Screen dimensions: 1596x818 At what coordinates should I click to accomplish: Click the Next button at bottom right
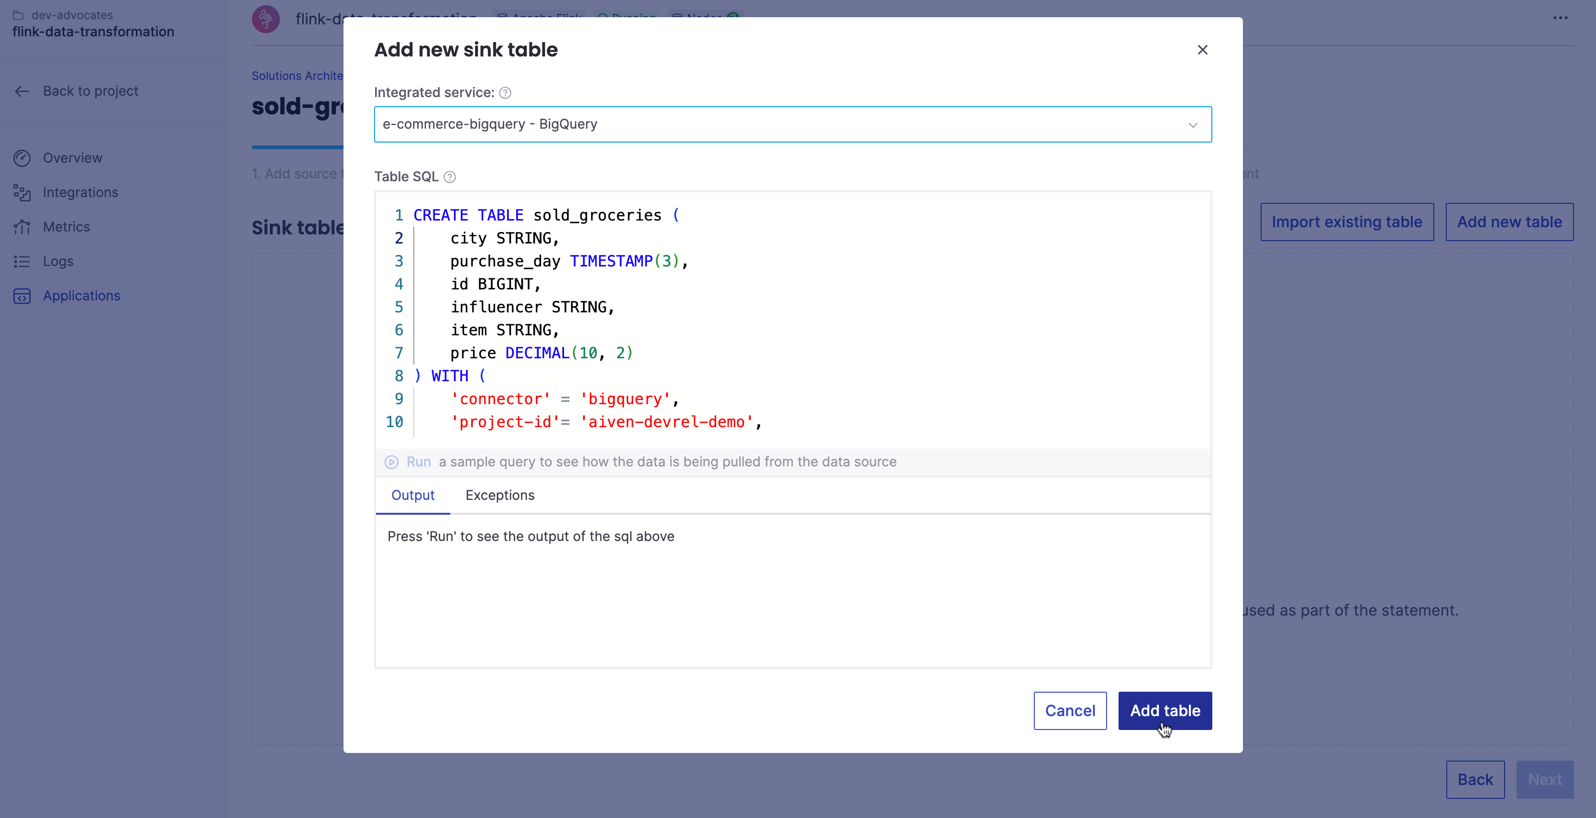click(x=1545, y=779)
